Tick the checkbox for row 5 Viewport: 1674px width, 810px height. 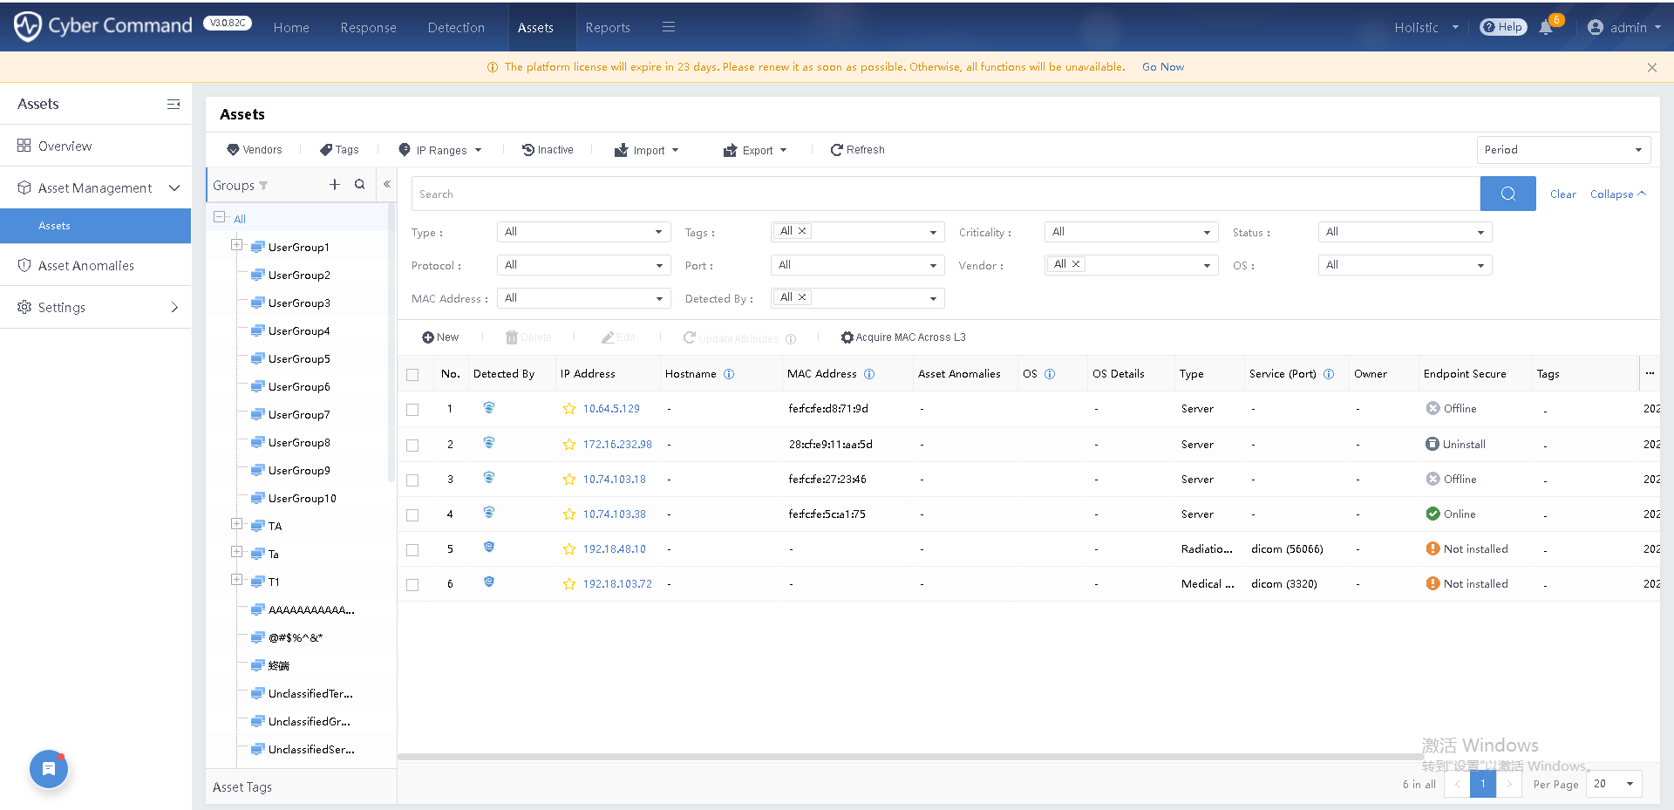tap(412, 550)
